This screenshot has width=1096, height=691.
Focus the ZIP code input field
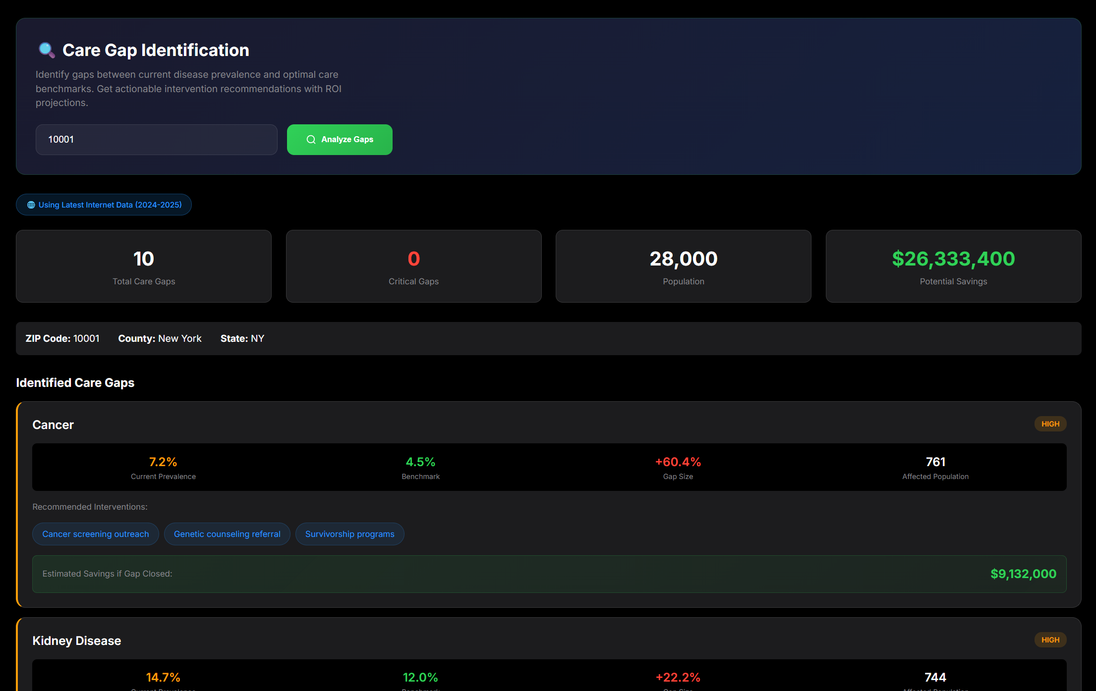coord(156,140)
